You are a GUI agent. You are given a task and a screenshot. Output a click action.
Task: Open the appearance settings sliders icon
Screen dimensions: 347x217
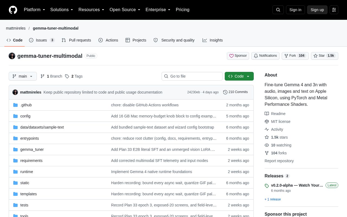pyautogui.click(x=334, y=10)
